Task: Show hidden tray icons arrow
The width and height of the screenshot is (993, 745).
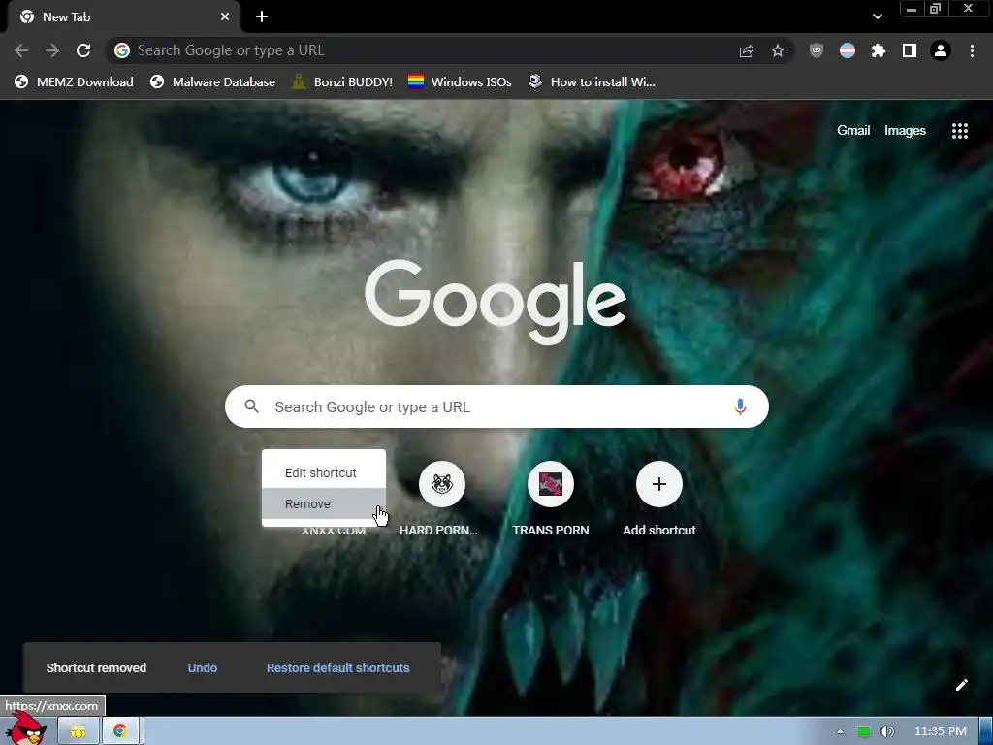Action: pyautogui.click(x=841, y=731)
